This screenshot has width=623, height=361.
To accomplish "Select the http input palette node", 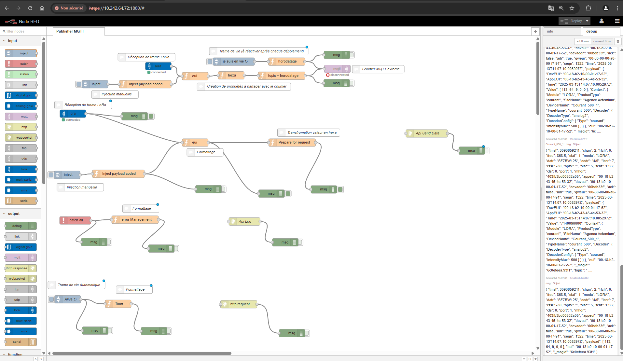I will click(21, 127).
